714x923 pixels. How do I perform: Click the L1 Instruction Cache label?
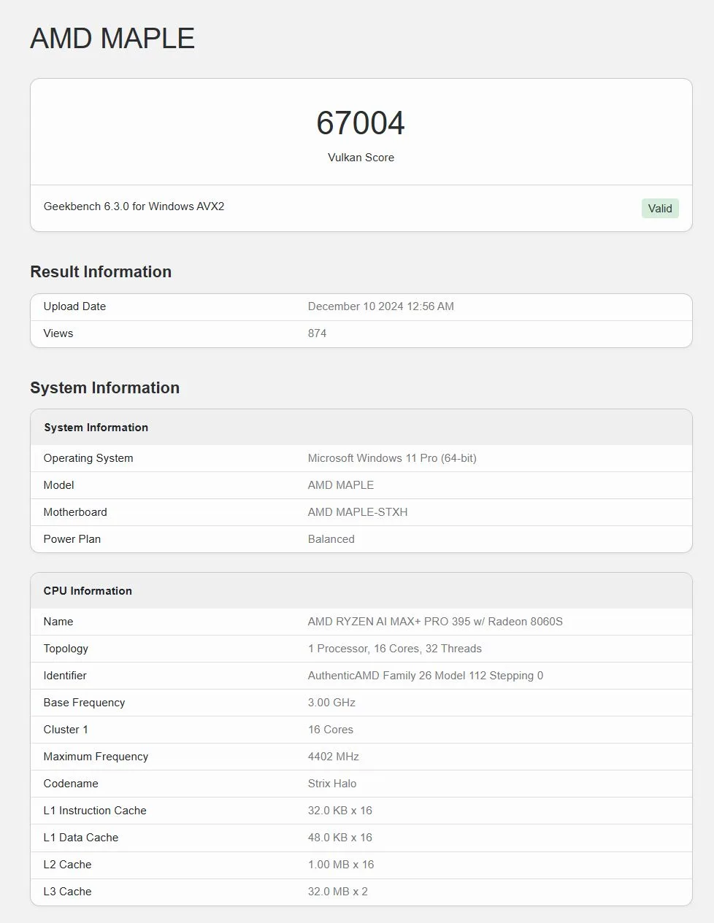tap(95, 811)
